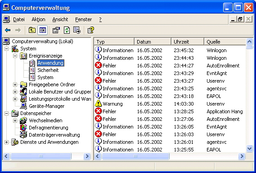Collapse the Datenspeicher node
The width and height of the screenshot is (256, 173).
coord(6,113)
